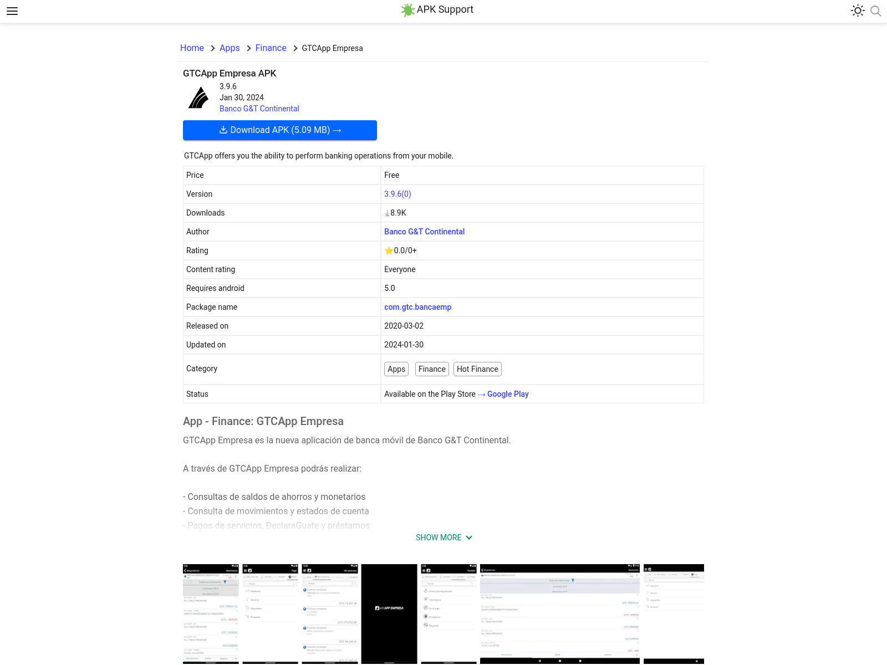
Task: Open Author Banco G&T Continental link in table
Action: click(424, 232)
